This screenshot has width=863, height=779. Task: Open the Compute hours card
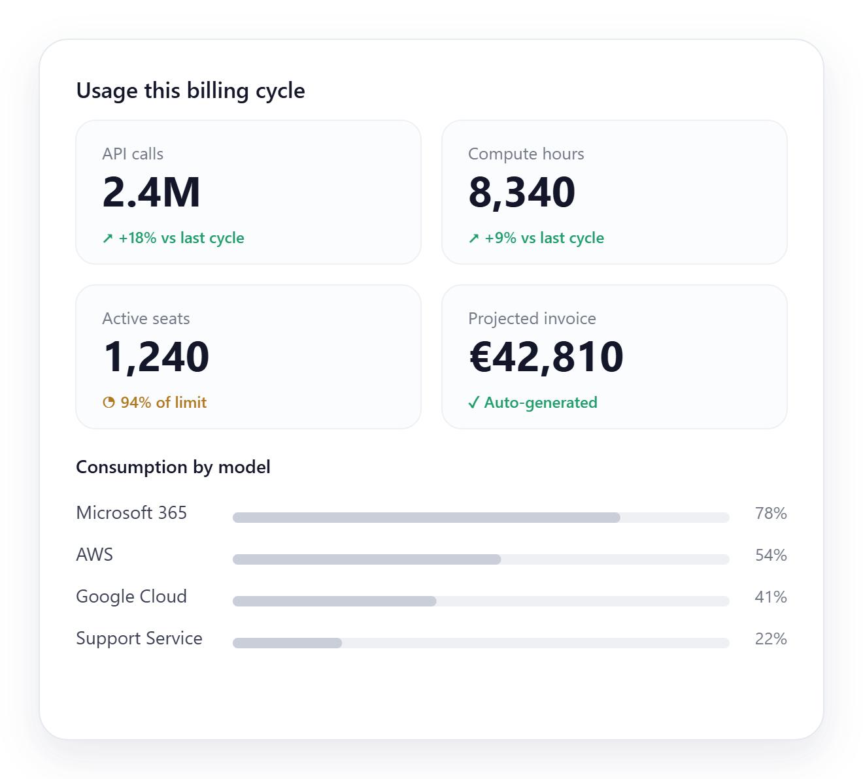tap(615, 192)
